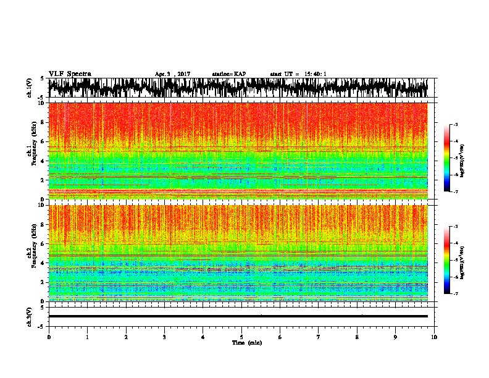The image size is (489, 378).
Task: Select the "ch.3(V)" axis label
Action: pyautogui.click(x=30, y=317)
